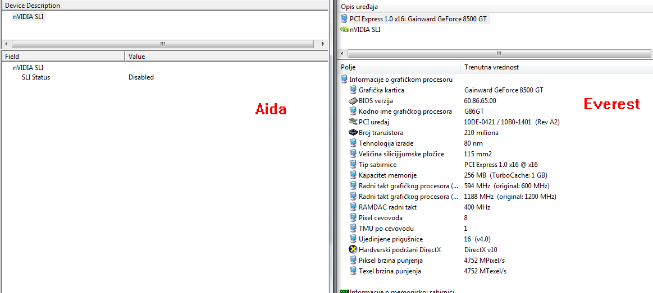Click the Device Description header in Aida
Screen dimensions: 653x293
tap(165, 6)
